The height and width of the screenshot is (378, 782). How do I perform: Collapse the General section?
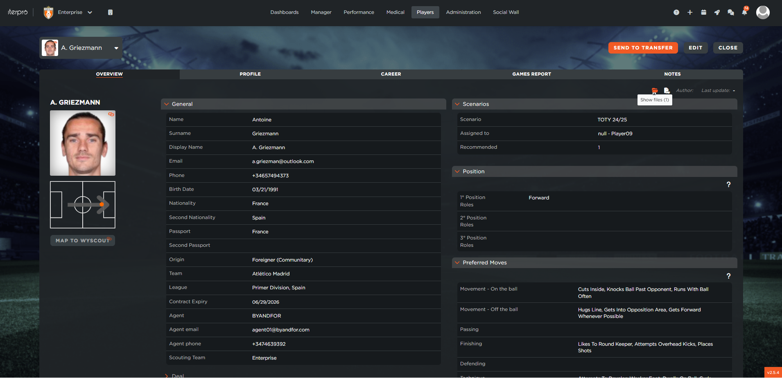coord(167,104)
